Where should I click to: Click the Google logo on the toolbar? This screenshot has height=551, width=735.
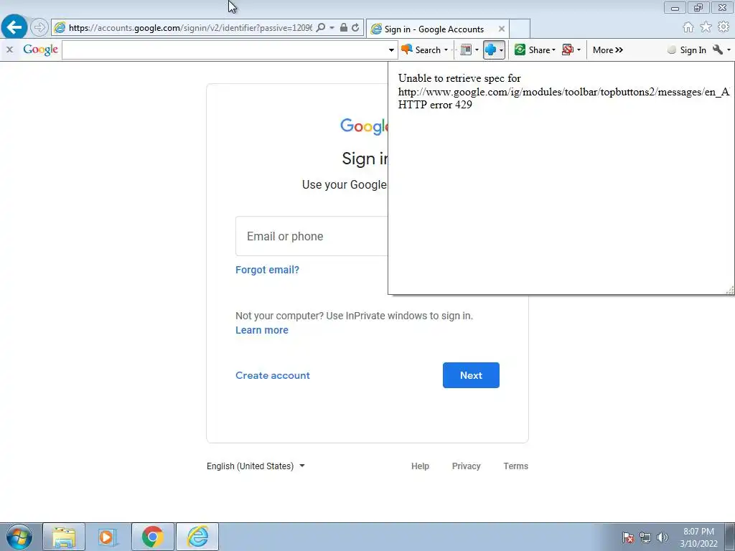[40, 50]
